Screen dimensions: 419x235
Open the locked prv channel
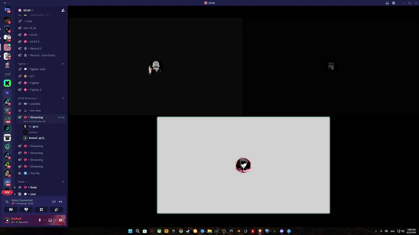41,76
